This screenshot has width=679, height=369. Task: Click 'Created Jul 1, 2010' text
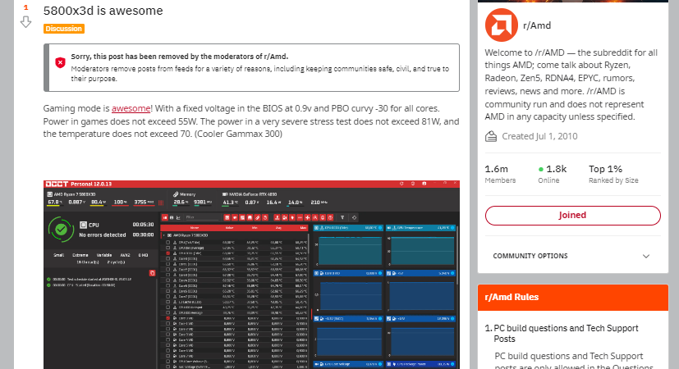point(539,136)
